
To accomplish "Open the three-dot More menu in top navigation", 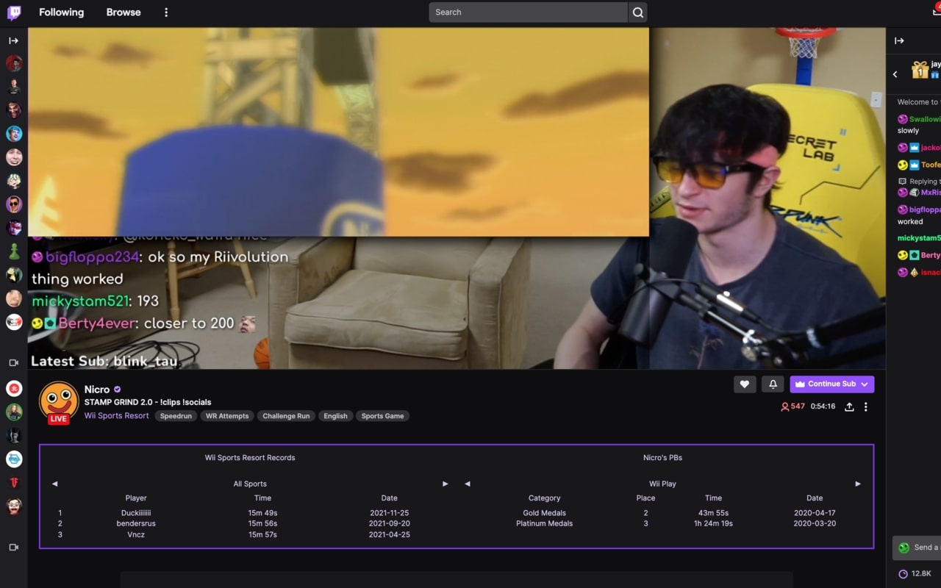I will (x=166, y=12).
